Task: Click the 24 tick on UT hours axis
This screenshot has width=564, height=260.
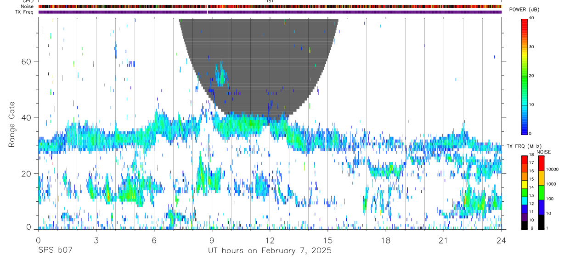Action: tap(502, 240)
